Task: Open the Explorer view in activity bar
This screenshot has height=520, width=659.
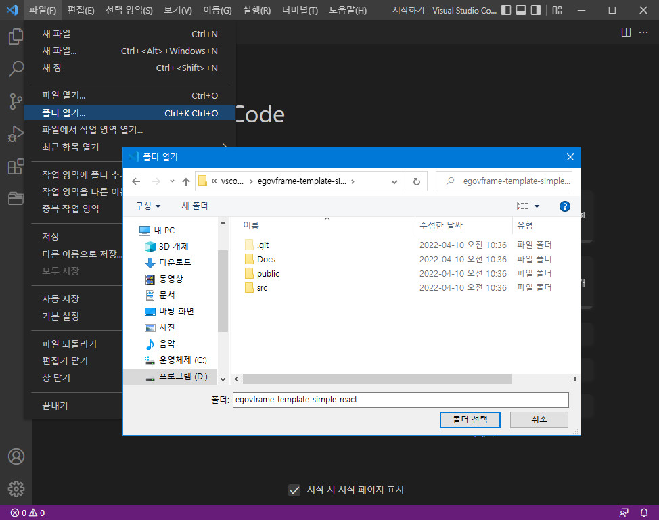Action: (16, 36)
